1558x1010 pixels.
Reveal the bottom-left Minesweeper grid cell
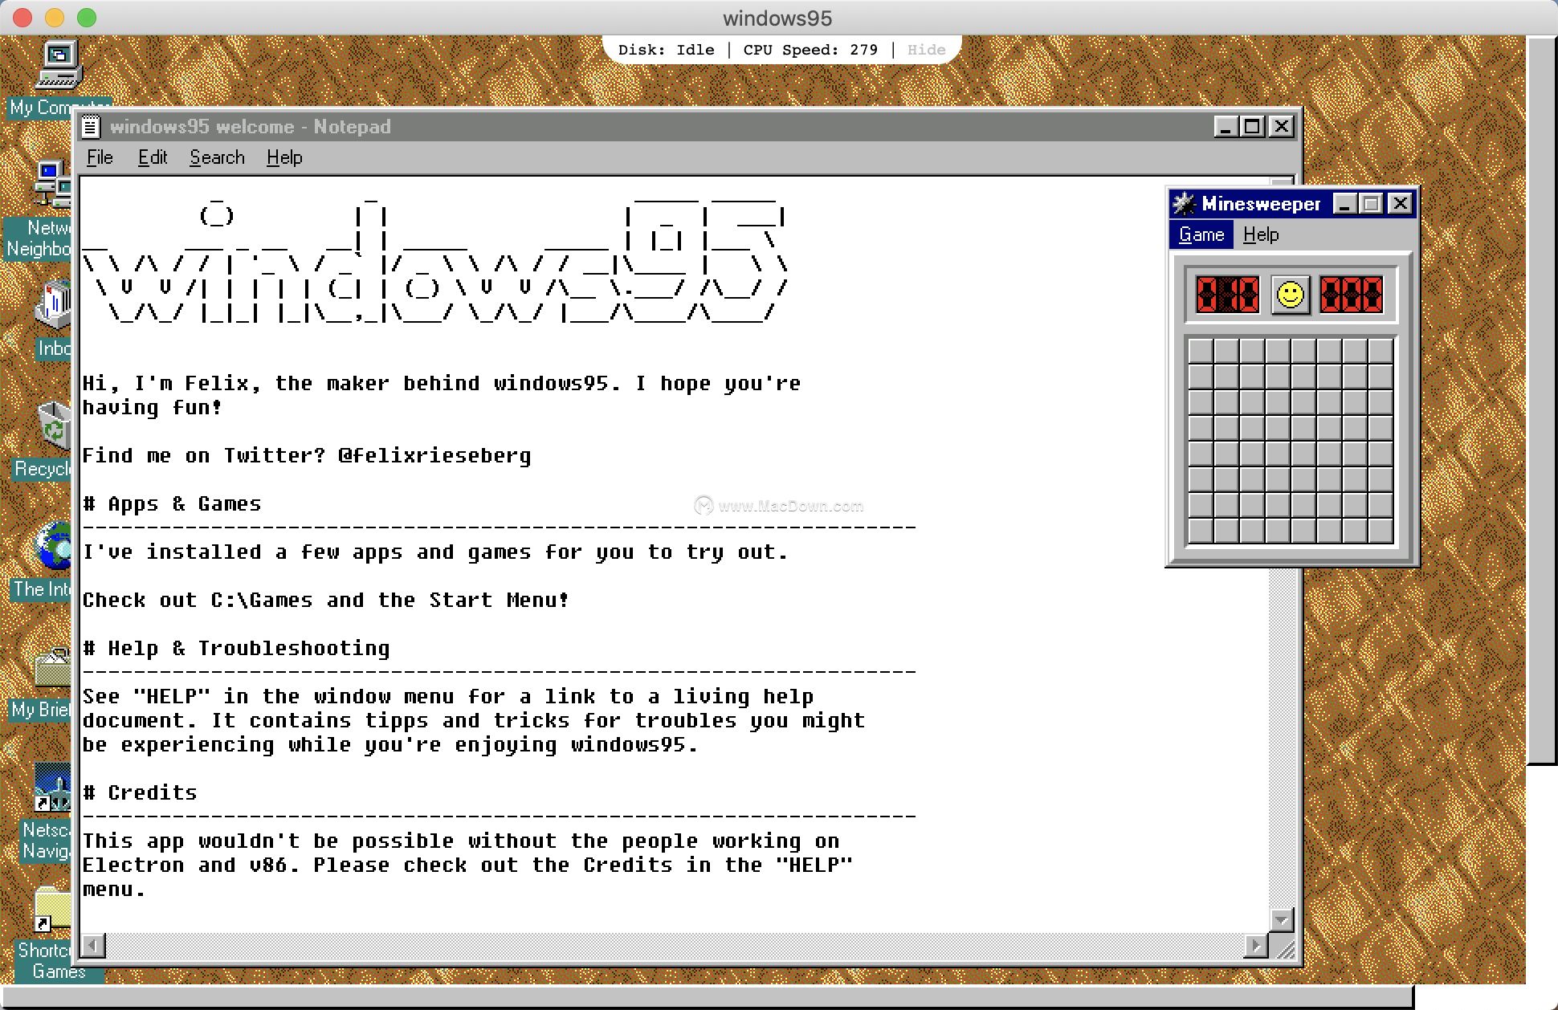point(1201,531)
